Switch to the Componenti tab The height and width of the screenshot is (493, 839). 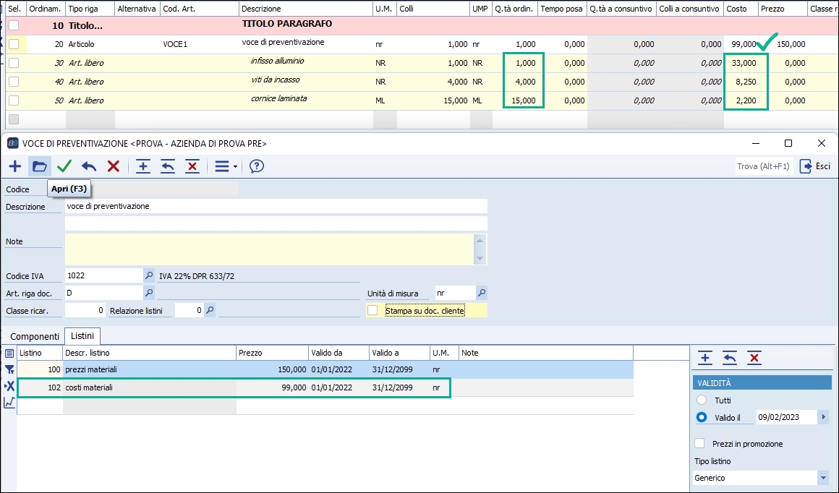(x=35, y=336)
